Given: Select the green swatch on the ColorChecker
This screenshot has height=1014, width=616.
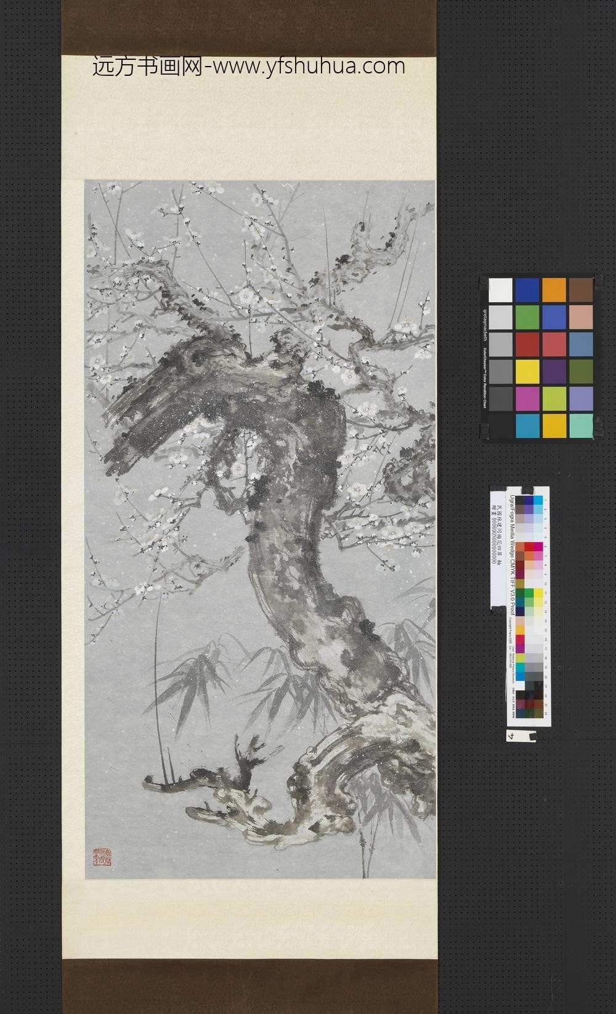Looking at the screenshot, I should [x=527, y=317].
